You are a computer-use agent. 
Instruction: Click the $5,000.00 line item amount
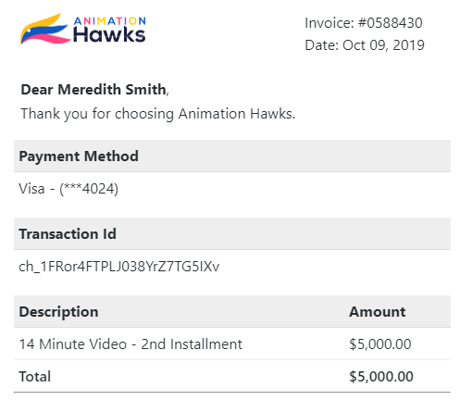(x=380, y=344)
